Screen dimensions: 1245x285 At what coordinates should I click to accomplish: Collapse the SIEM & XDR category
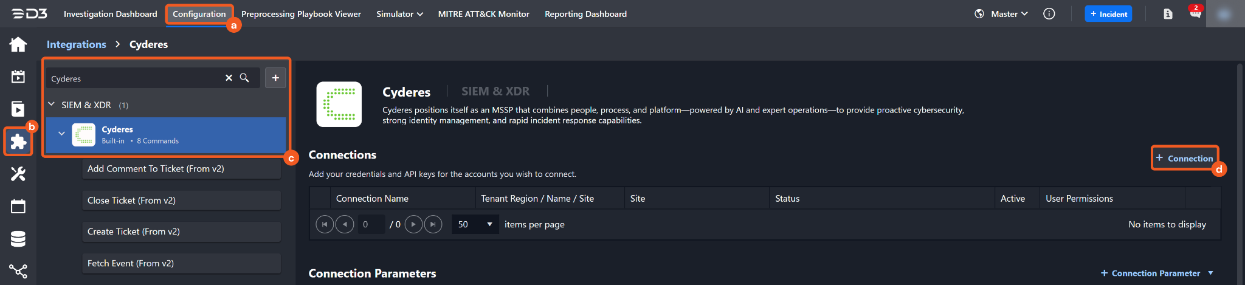tap(52, 105)
